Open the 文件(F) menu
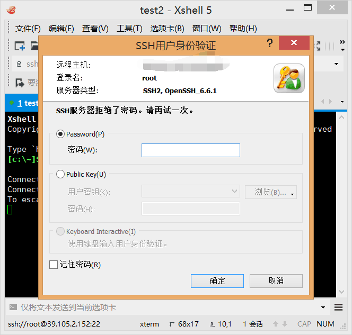The image size is (352, 335). click(x=28, y=29)
